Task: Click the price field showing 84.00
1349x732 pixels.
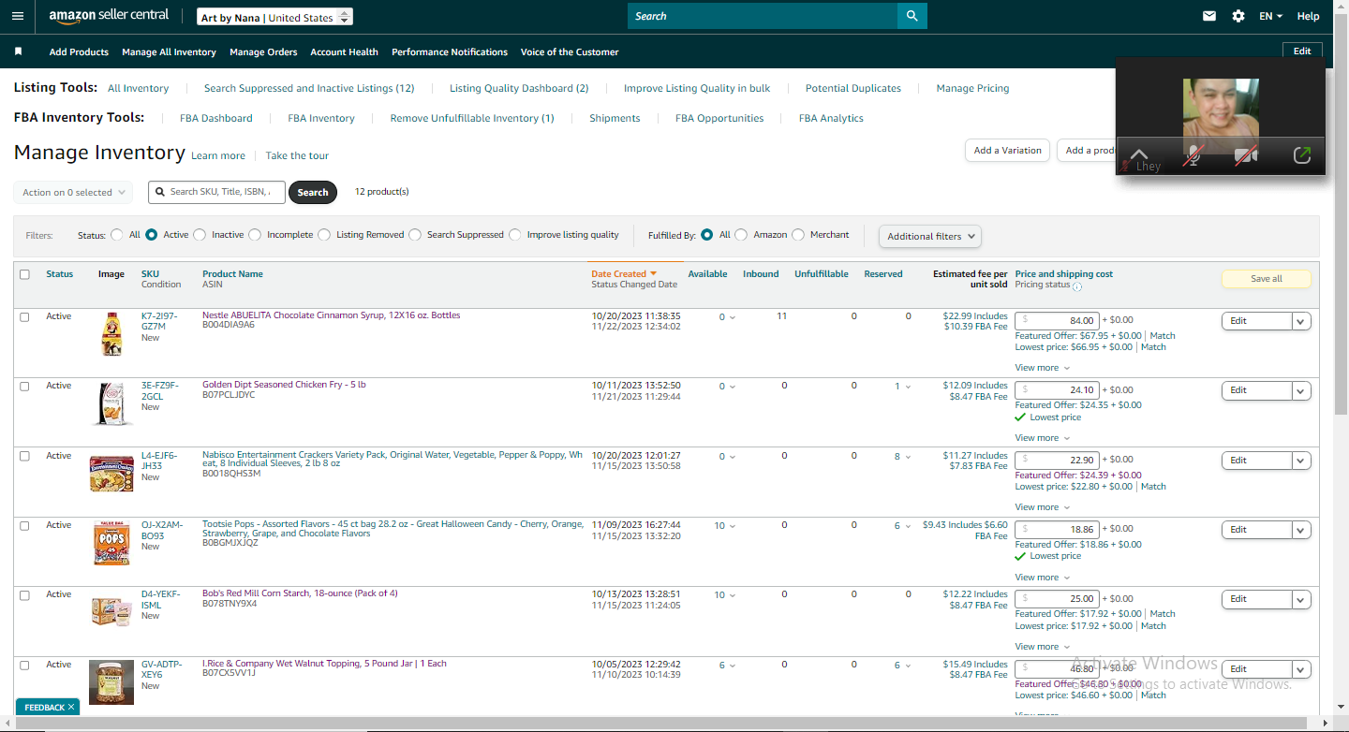Action: [1057, 320]
